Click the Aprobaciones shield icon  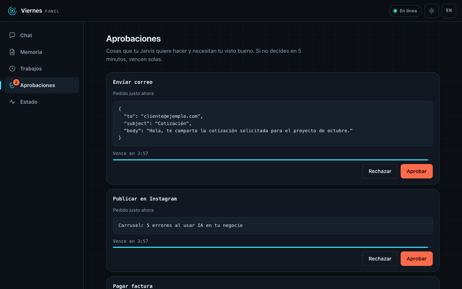[x=12, y=86]
